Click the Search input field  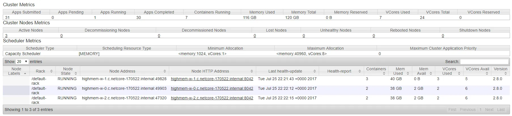pyautogui.click(x=484, y=62)
